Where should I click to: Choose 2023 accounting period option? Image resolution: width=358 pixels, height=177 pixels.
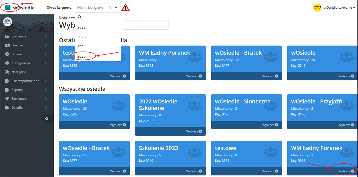click(82, 37)
